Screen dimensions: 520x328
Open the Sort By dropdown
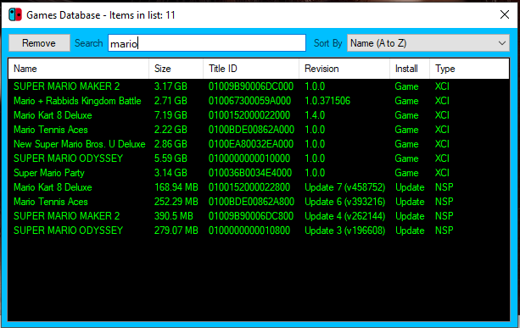pos(428,43)
